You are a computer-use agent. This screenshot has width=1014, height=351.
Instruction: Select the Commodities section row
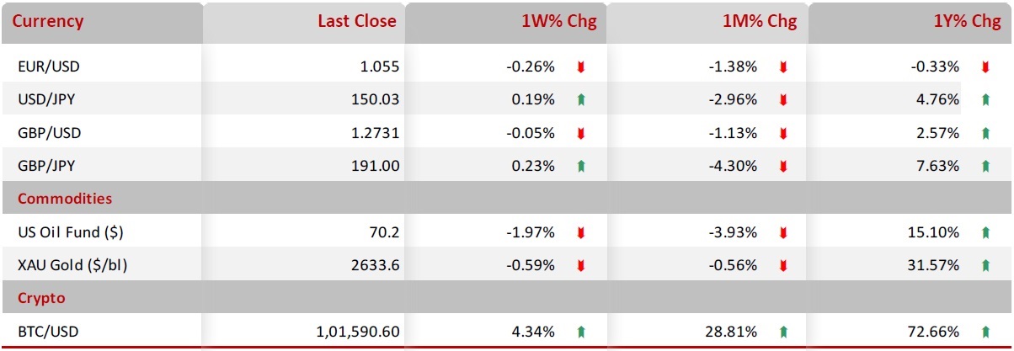(65, 199)
